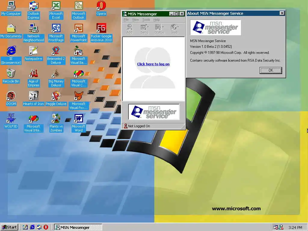Open the Start menu
This screenshot has height=231, width=308.
pyautogui.click(x=9, y=227)
